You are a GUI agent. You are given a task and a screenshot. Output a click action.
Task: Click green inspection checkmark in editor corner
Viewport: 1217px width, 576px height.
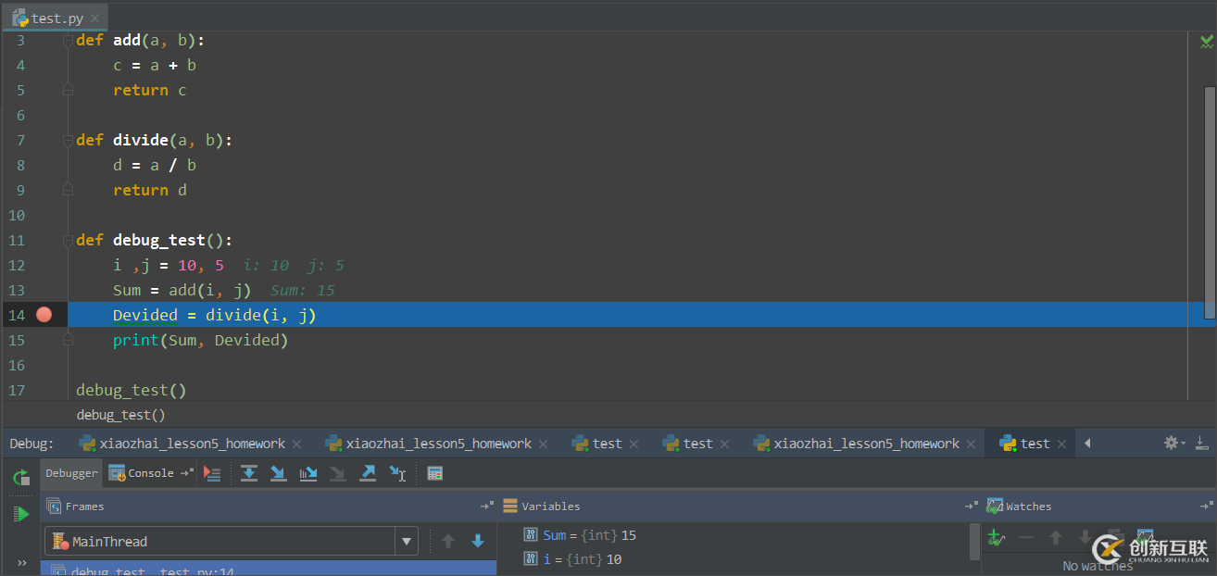[1206, 41]
